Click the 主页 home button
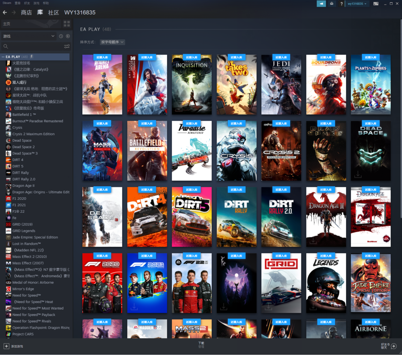 coord(31,24)
